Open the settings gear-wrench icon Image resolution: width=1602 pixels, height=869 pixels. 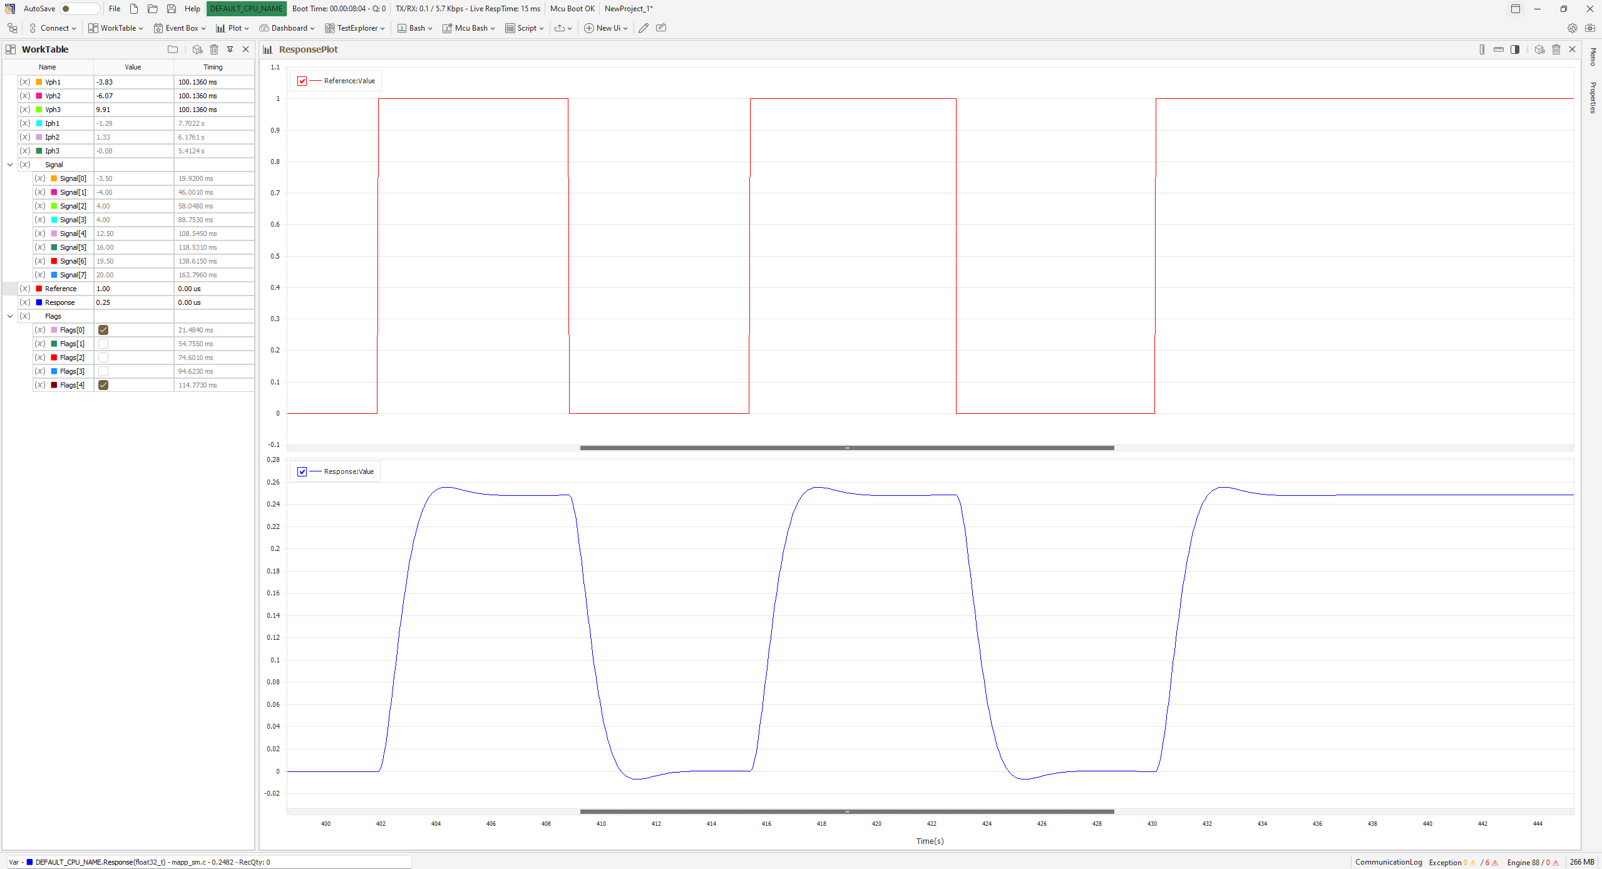1573,28
